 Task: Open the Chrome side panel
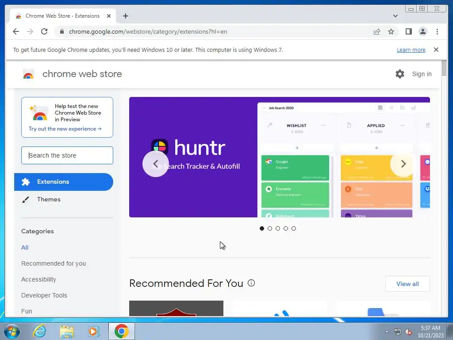408,31
